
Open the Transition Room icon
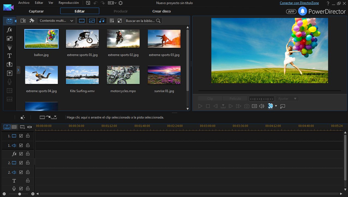[x=10, y=64]
